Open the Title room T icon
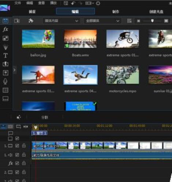 click(5, 56)
